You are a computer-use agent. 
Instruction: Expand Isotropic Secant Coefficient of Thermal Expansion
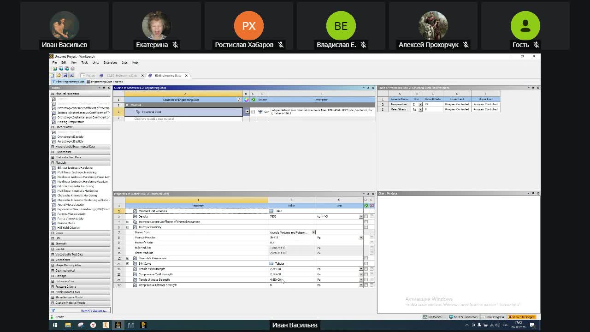pyautogui.click(x=128, y=222)
